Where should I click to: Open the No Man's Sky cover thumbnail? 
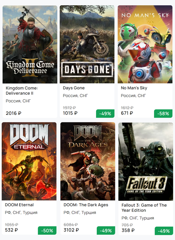(x=145, y=44)
